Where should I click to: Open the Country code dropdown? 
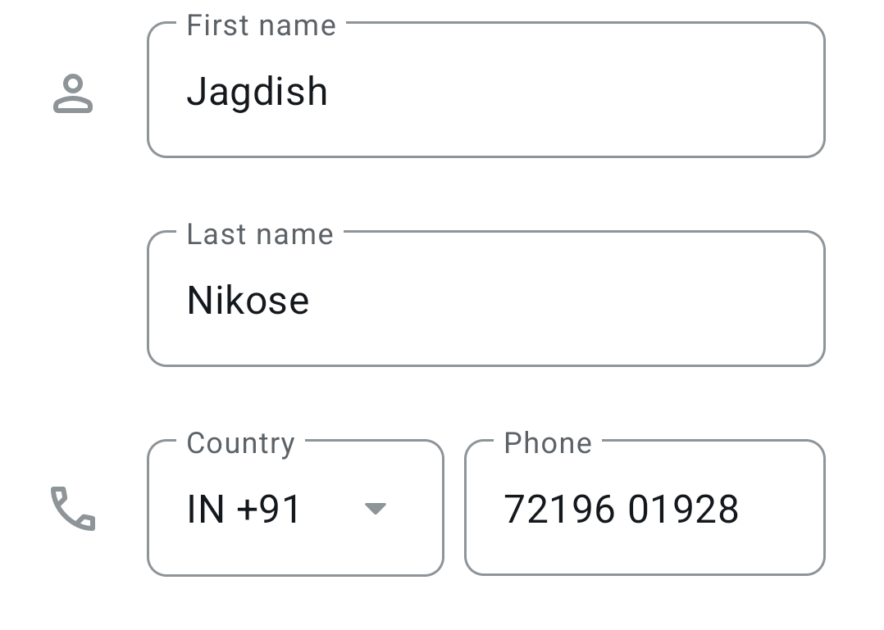coord(295,508)
